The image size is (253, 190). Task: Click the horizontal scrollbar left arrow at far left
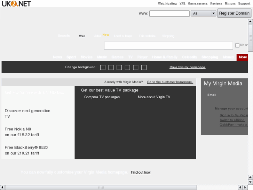pos(2,187)
